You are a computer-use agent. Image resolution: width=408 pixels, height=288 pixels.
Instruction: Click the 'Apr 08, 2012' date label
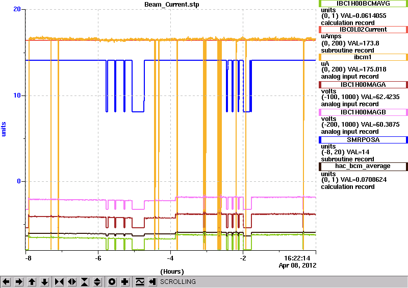coord(297,266)
